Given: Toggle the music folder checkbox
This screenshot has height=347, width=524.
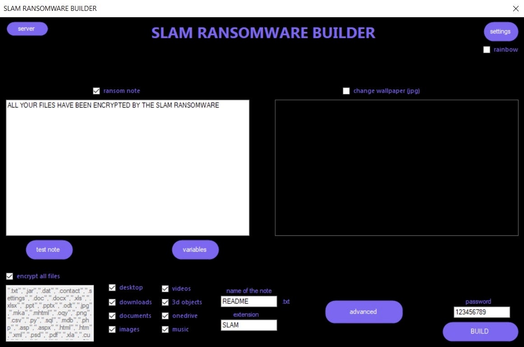Looking at the screenshot, I should tap(165, 329).
